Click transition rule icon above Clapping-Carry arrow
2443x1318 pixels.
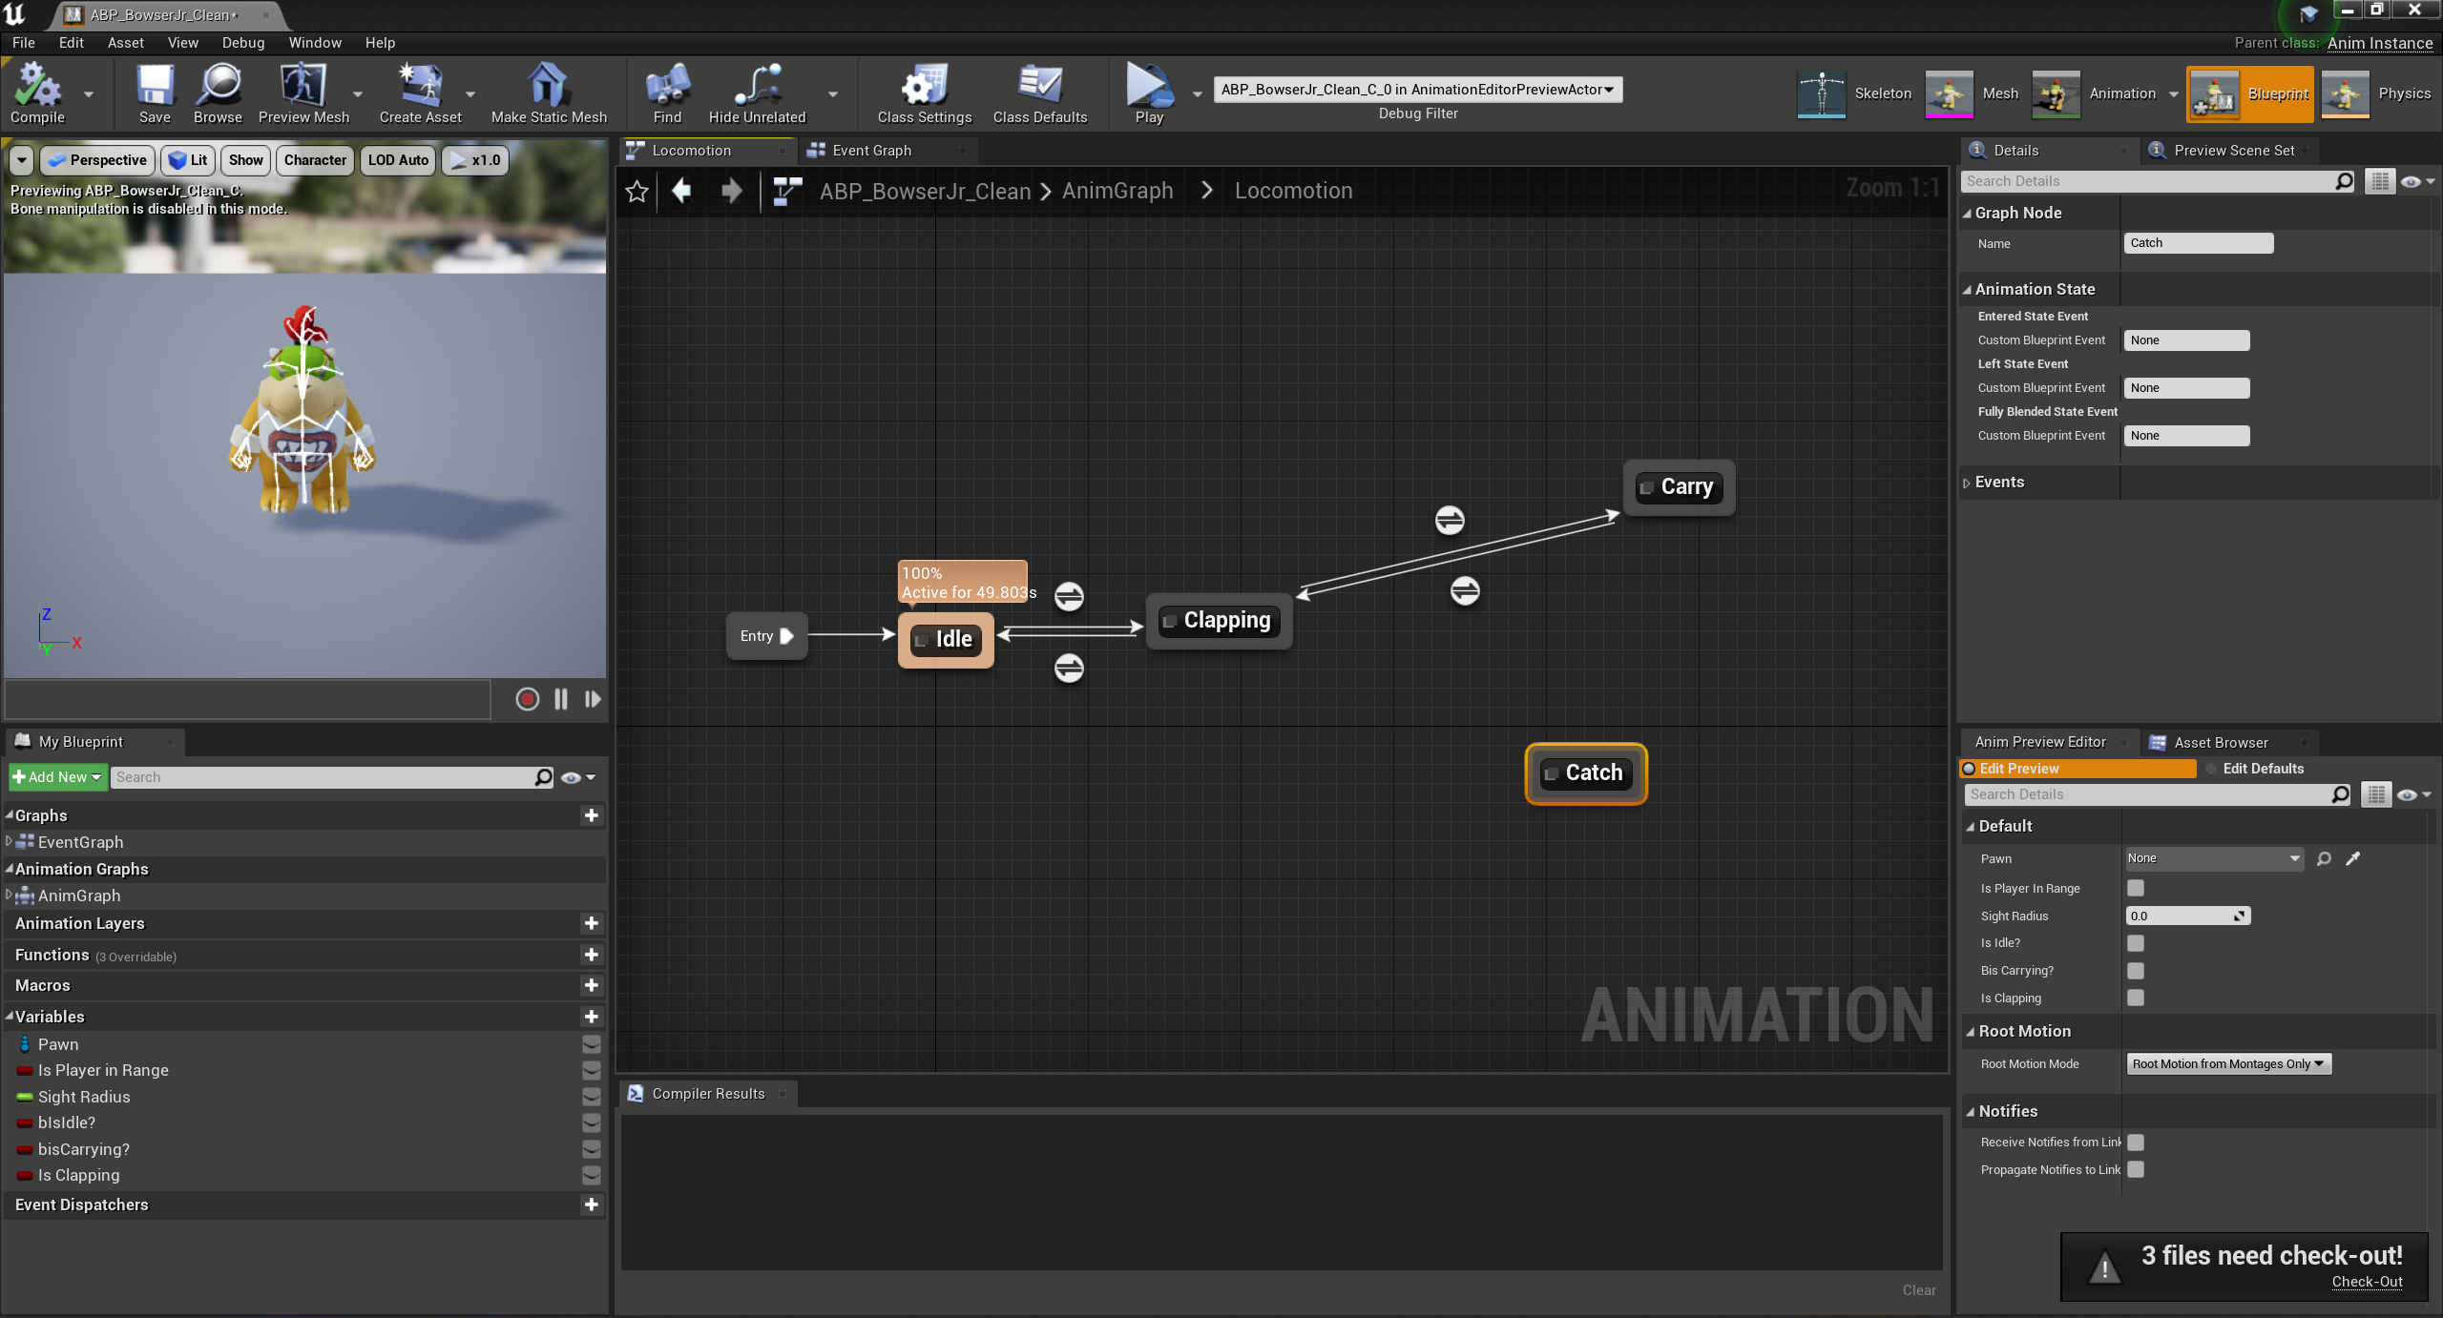click(1450, 521)
